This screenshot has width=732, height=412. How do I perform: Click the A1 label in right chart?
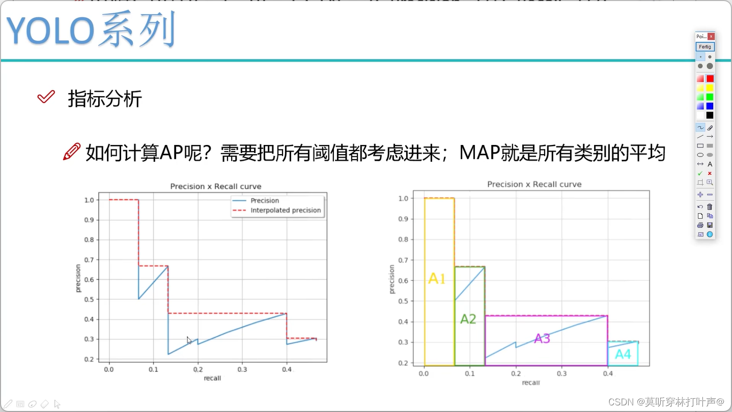437,278
